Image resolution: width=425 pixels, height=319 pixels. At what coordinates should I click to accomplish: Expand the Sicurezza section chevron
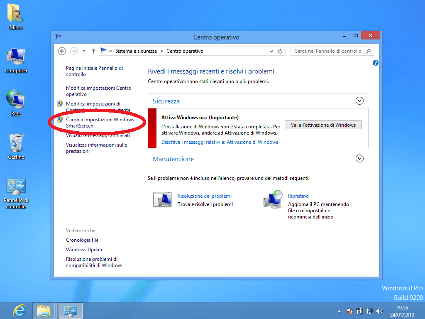[359, 101]
